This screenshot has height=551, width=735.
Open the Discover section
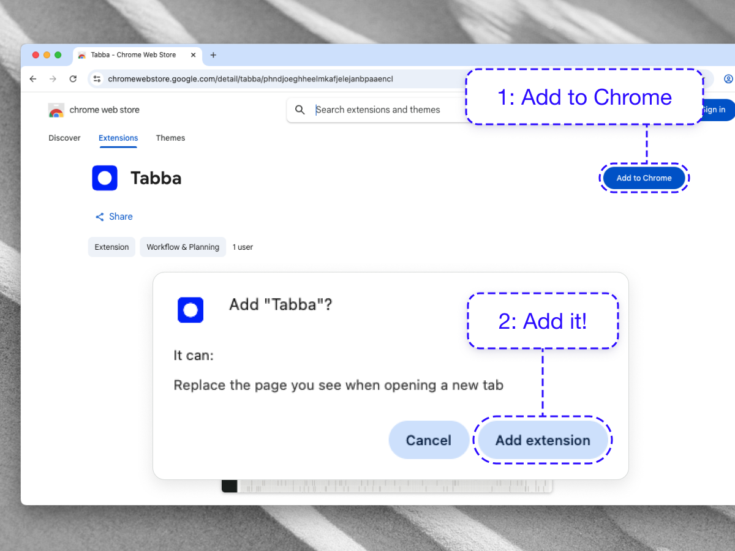(64, 138)
